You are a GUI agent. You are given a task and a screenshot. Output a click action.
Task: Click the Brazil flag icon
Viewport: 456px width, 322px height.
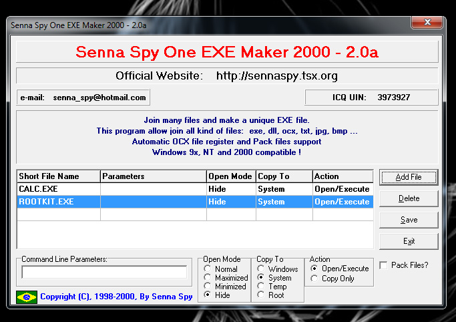click(27, 296)
